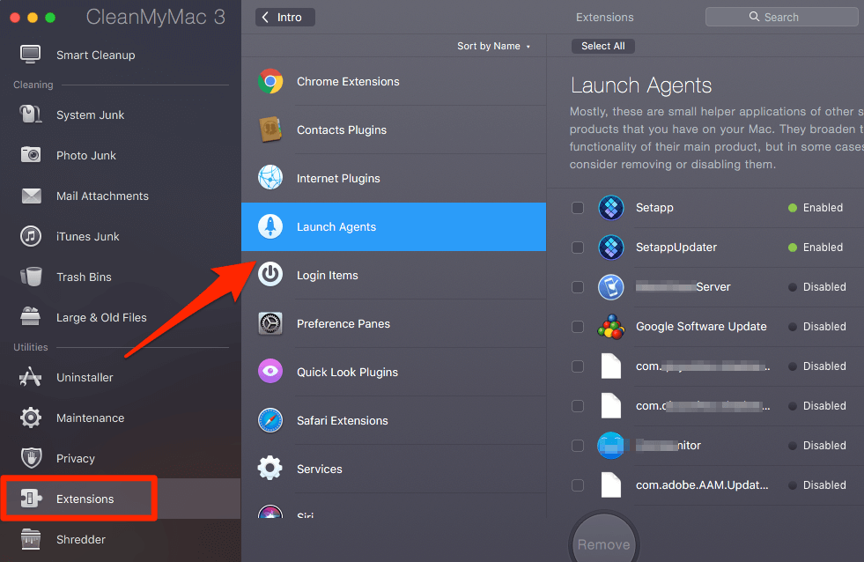Image resolution: width=864 pixels, height=562 pixels.
Task: Click the 'Quick Look Plugins' label
Action: point(347,373)
